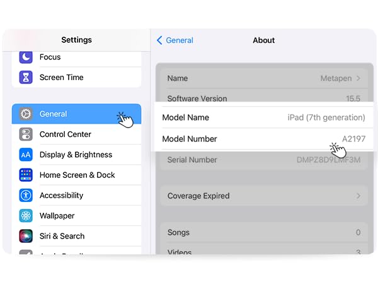Tap the Display & Brightness icon
The width and height of the screenshot is (378, 284).
coord(26,155)
